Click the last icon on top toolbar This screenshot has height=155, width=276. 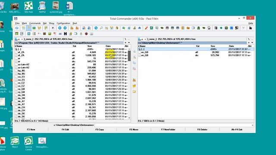(251, 28)
